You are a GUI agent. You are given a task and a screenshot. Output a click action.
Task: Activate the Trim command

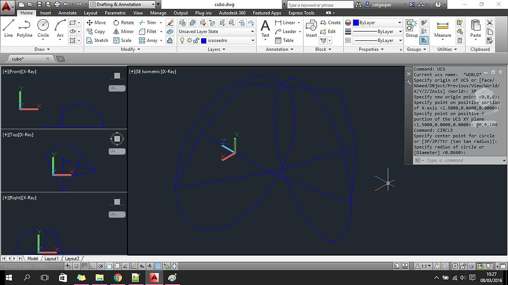coord(147,23)
